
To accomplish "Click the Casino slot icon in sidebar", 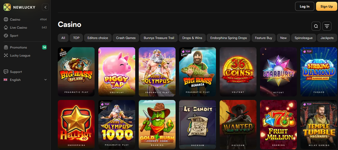I will pyautogui.click(x=6, y=19).
